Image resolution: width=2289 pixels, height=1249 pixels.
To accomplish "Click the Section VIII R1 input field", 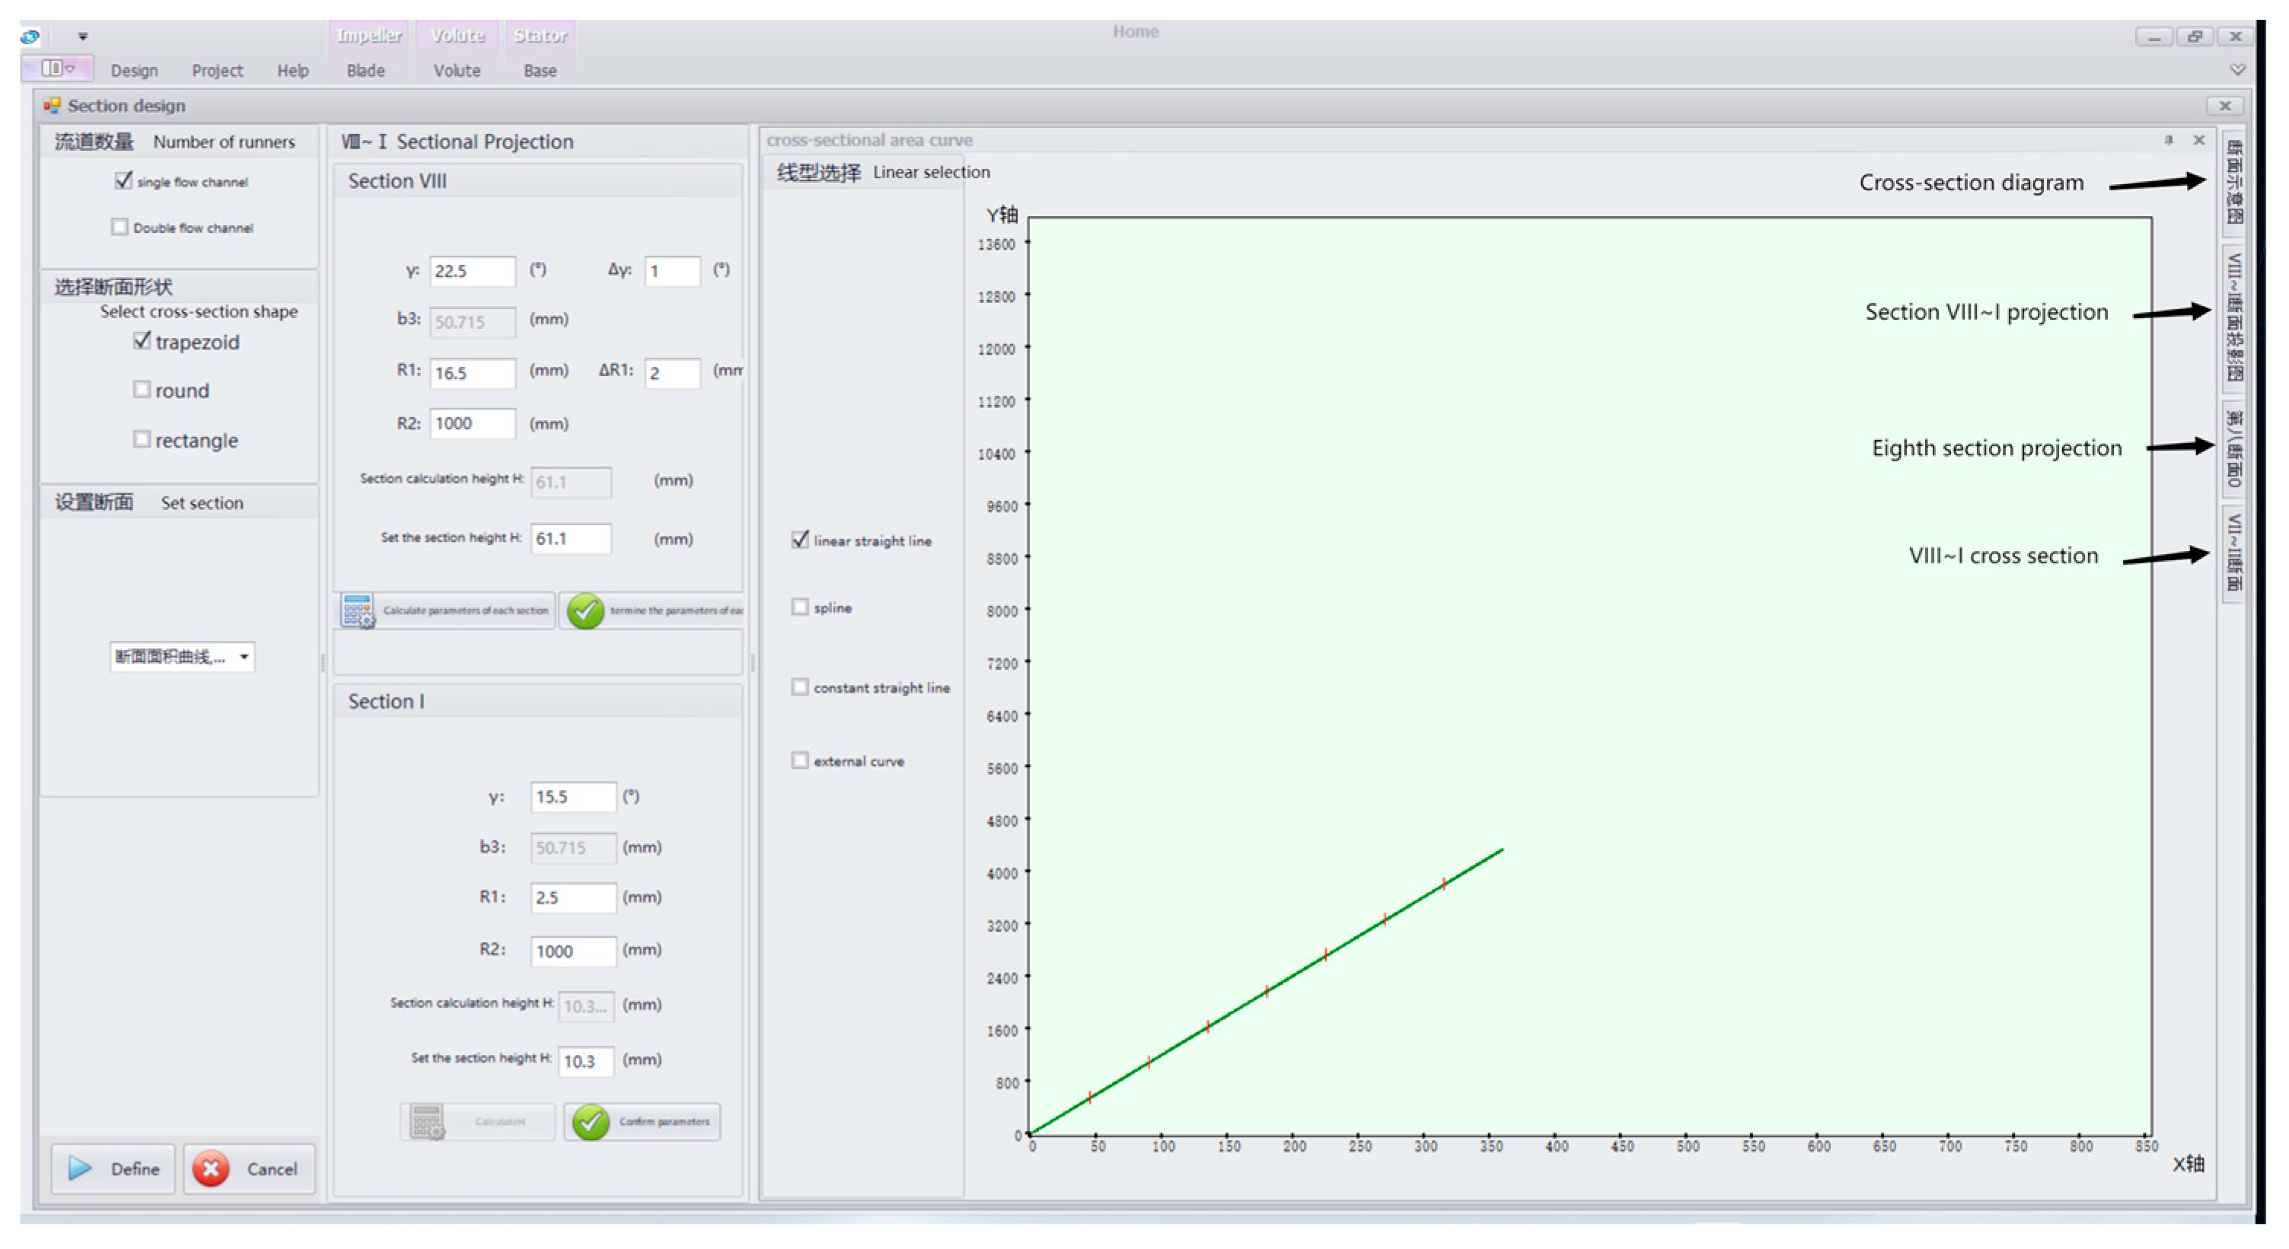I will 472,373.
